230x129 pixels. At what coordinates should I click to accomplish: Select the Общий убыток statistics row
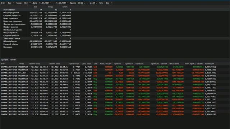coord(36,41)
